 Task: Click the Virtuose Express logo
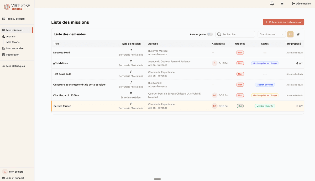point(17,7)
